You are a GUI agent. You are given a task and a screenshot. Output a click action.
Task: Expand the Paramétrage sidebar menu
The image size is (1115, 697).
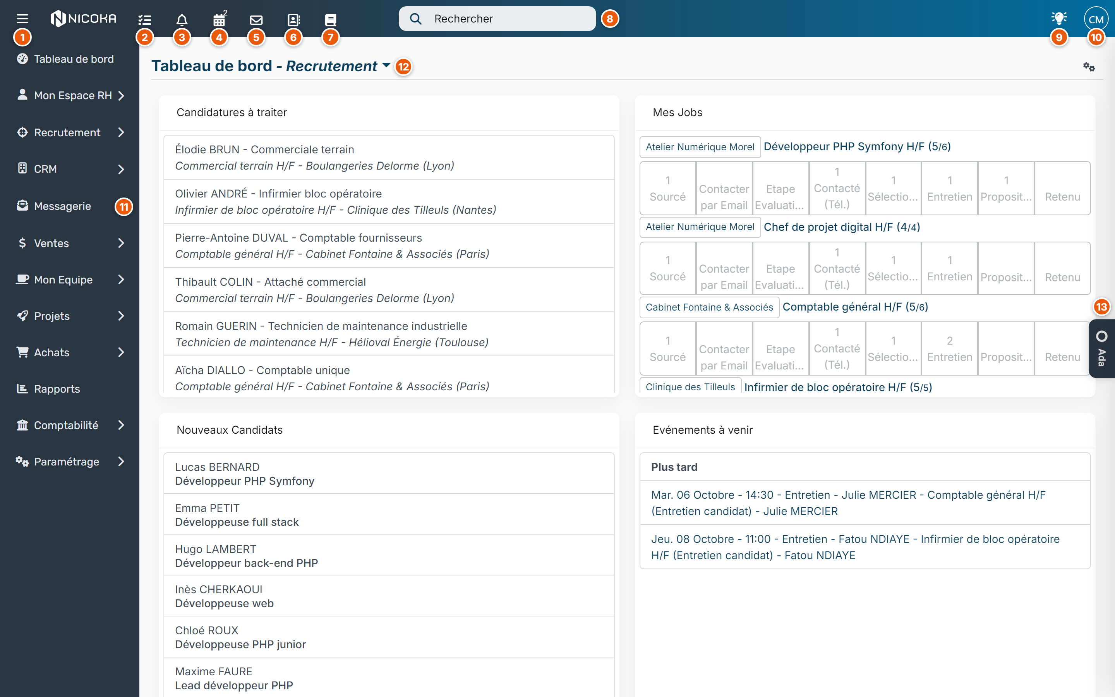70,462
